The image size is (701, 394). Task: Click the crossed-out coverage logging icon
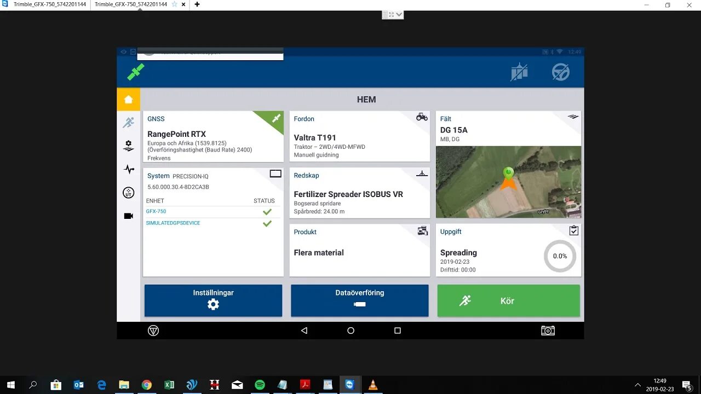pyautogui.click(x=519, y=72)
